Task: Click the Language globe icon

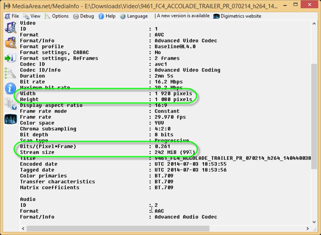Action: pos(123,16)
